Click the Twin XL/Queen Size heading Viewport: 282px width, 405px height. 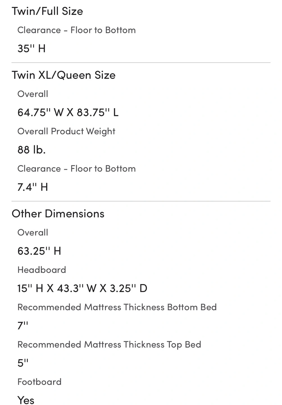pyautogui.click(x=63, y=75)
